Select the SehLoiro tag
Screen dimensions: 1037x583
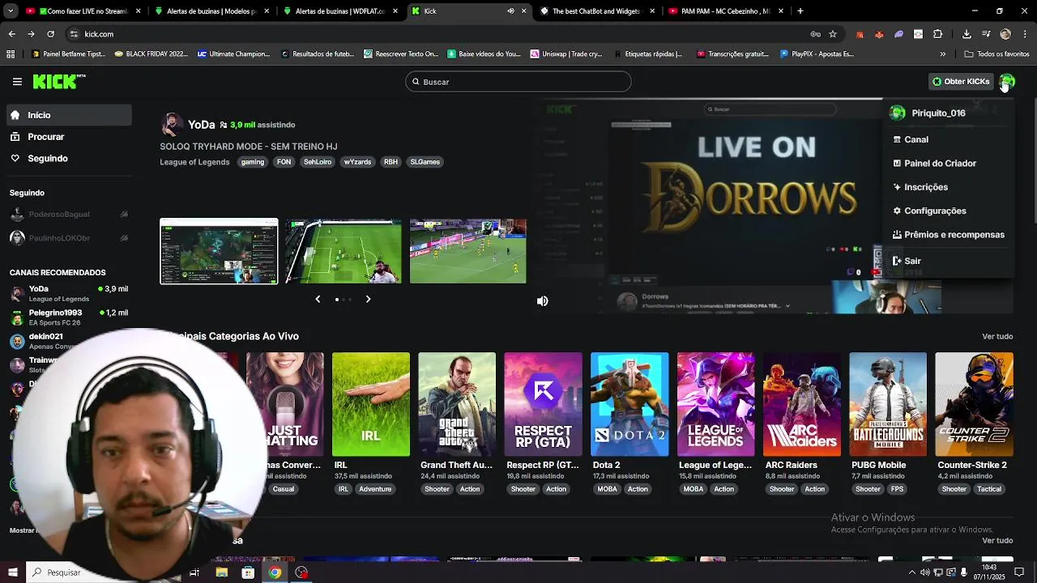pos(318,162)
